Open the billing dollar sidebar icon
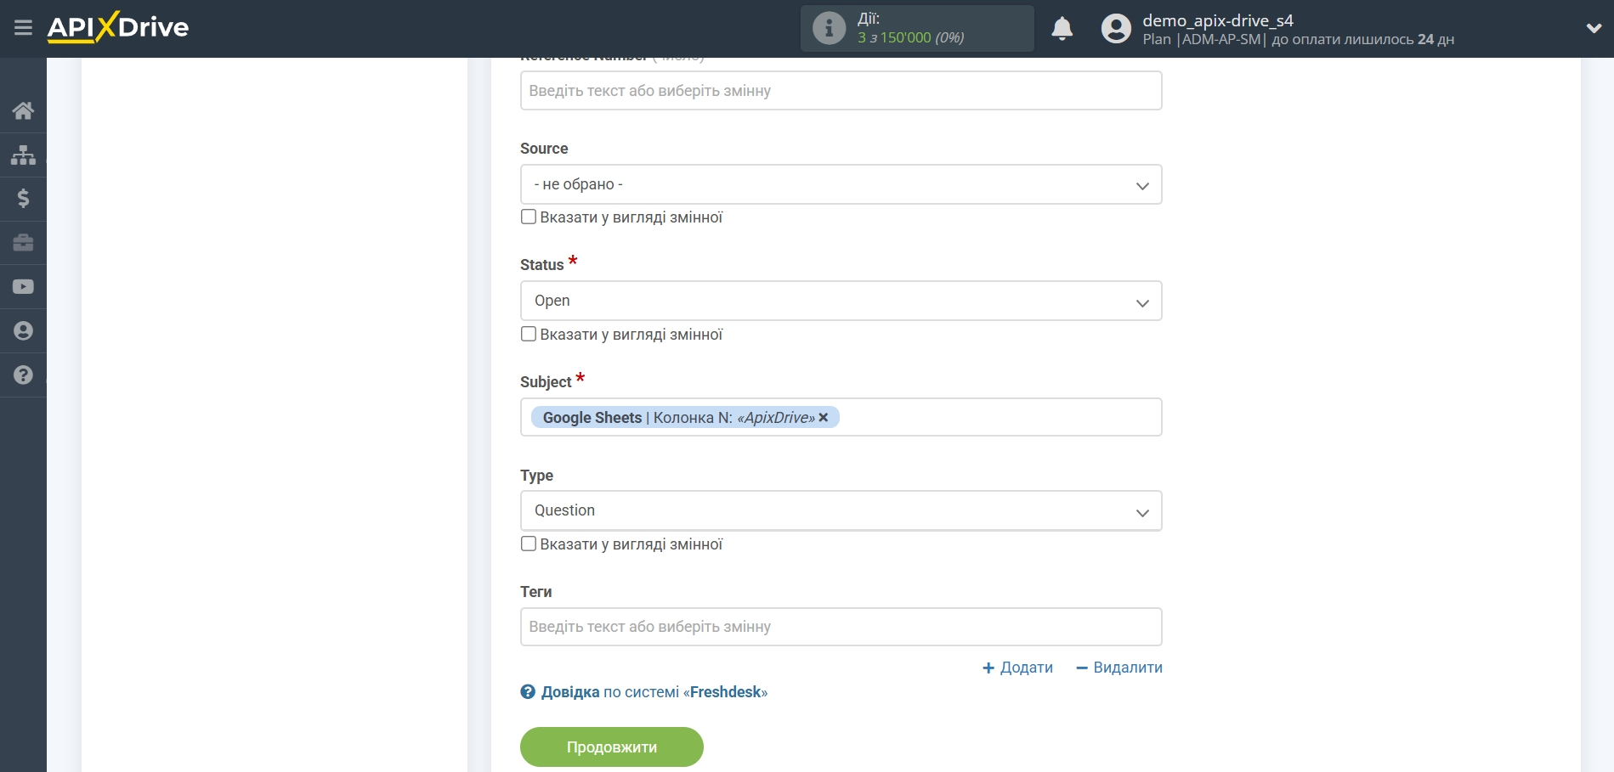 [23, 199]
